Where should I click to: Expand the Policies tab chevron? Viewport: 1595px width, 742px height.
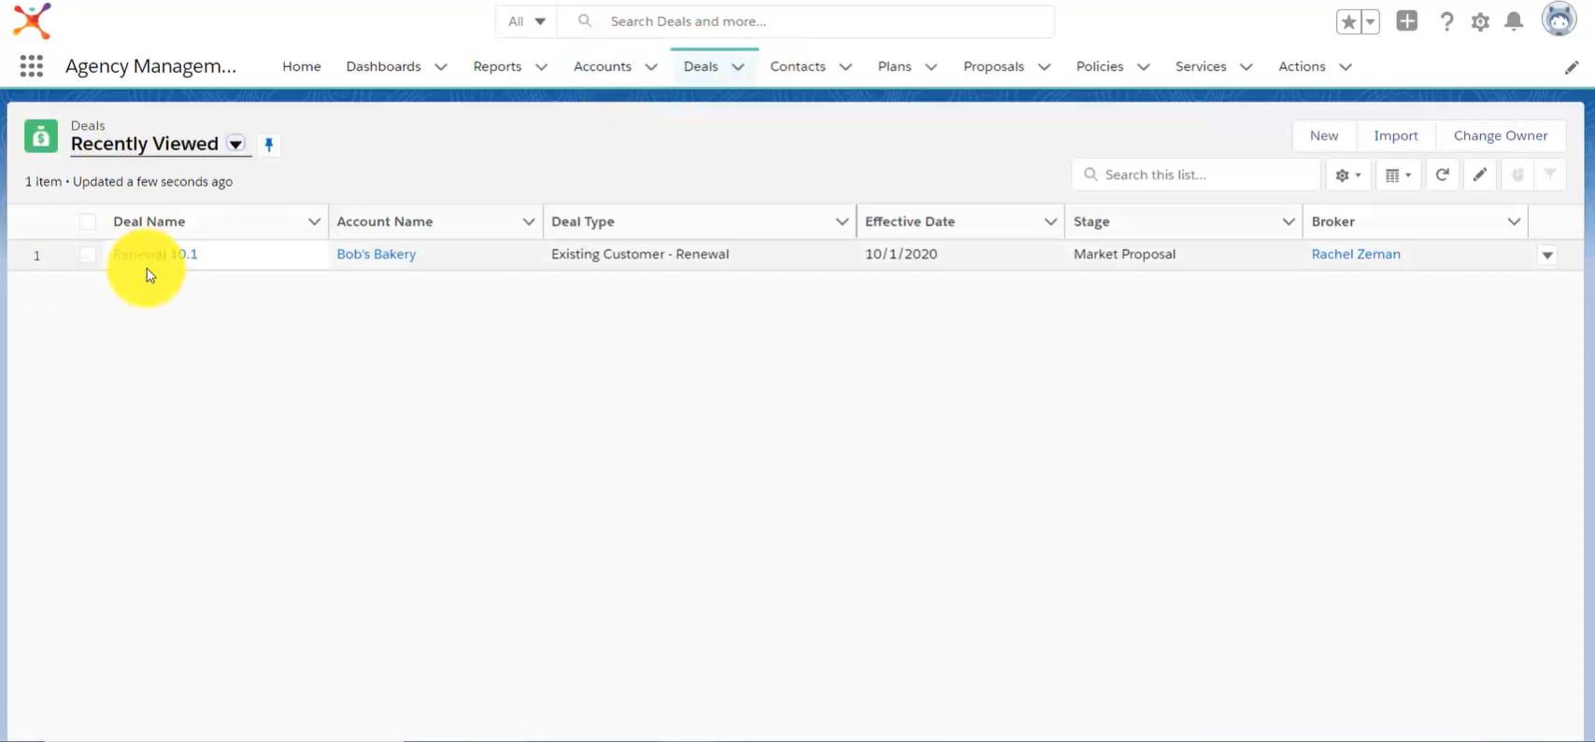[x=1143, y=66]
